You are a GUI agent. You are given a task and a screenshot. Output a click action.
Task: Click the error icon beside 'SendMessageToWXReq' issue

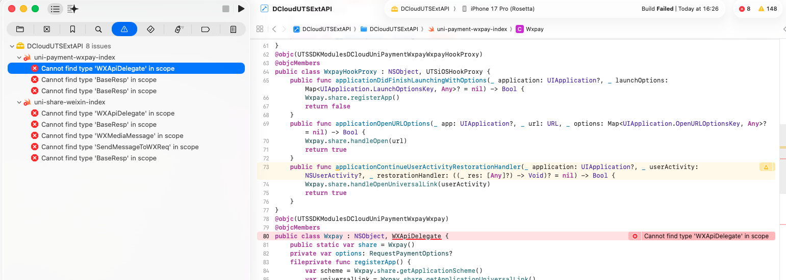click(x=35, y=147)
